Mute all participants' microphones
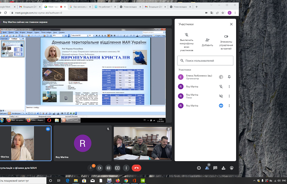Viewport: 287px width, 184px height. coord(187,40)
